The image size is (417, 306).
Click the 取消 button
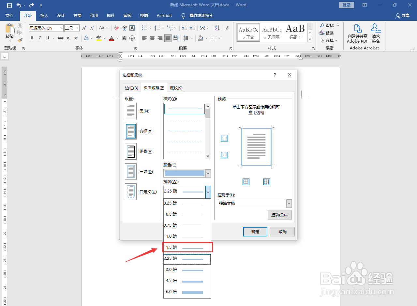(283, 232)
